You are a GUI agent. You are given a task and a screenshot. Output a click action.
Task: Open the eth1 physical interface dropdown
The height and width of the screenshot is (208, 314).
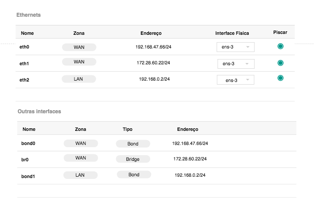click(236, 64)
